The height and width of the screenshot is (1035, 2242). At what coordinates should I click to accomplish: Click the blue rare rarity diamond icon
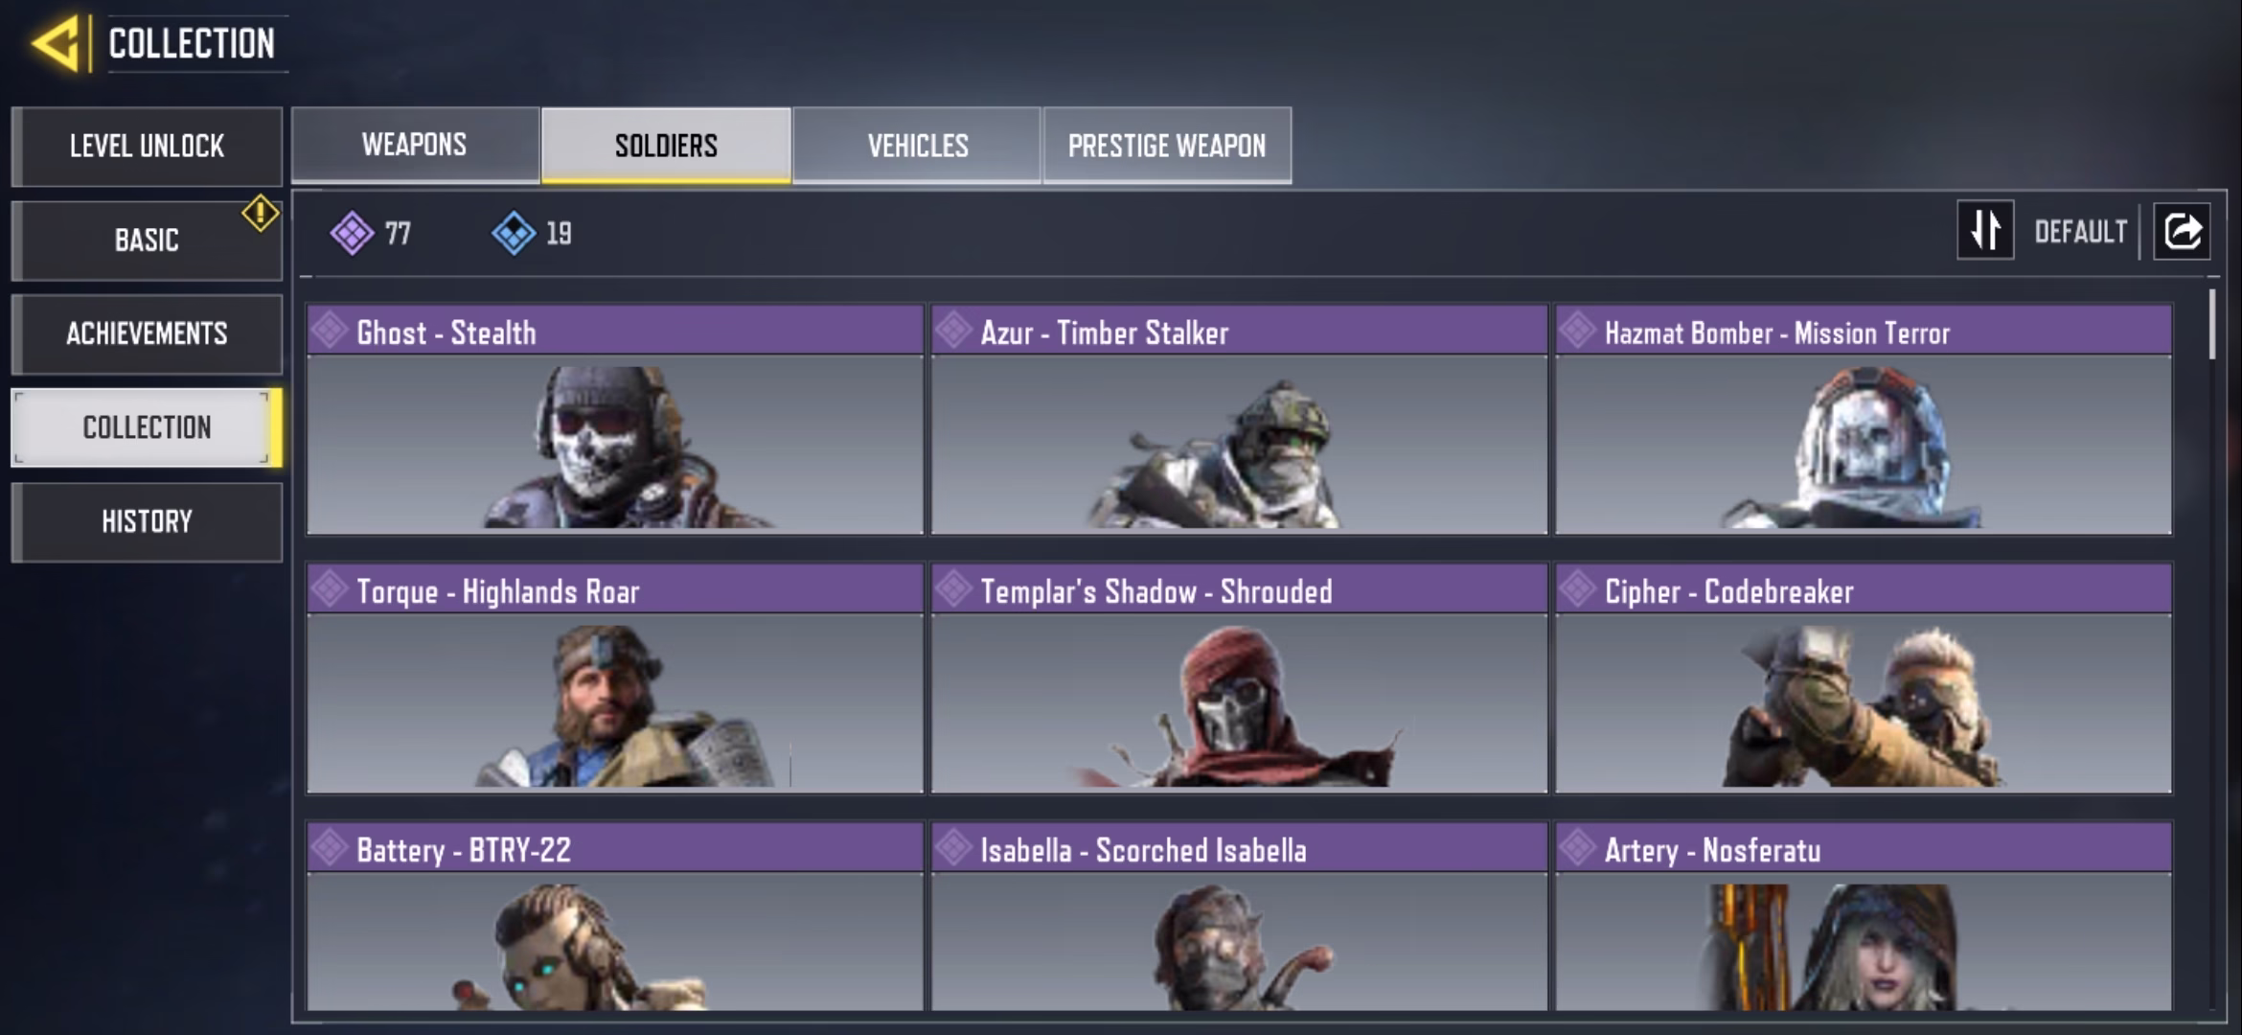tap(514, 233)
